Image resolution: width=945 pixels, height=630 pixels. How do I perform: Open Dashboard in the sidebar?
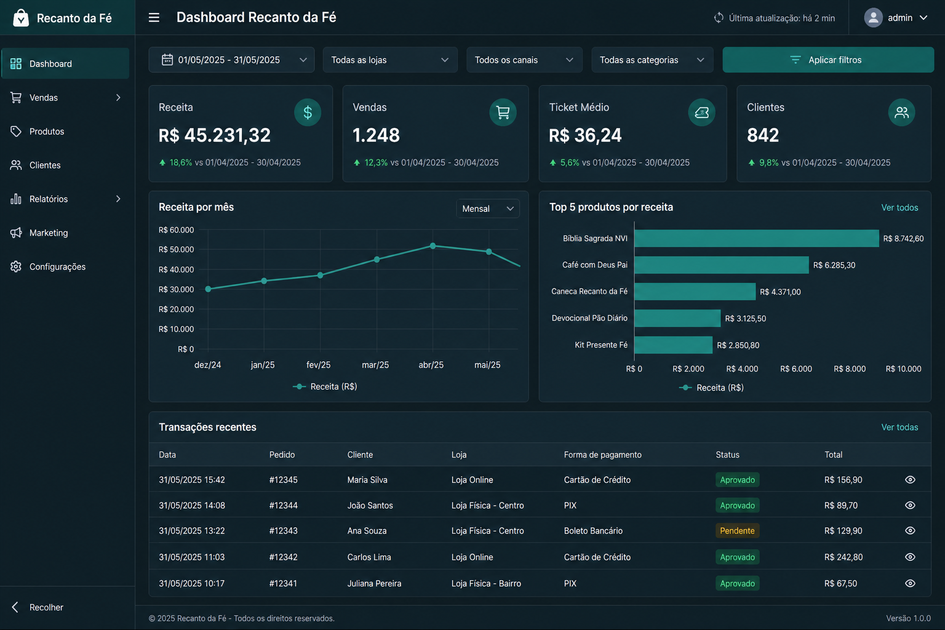(65, 63)
